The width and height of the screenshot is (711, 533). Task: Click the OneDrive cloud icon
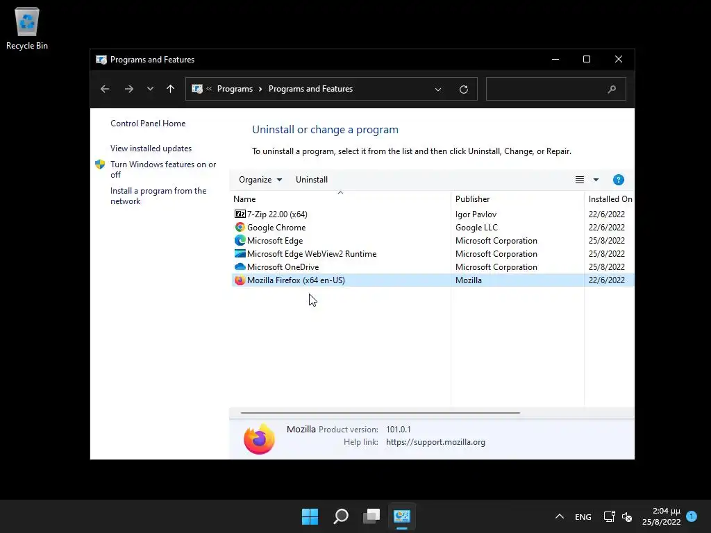240,266
